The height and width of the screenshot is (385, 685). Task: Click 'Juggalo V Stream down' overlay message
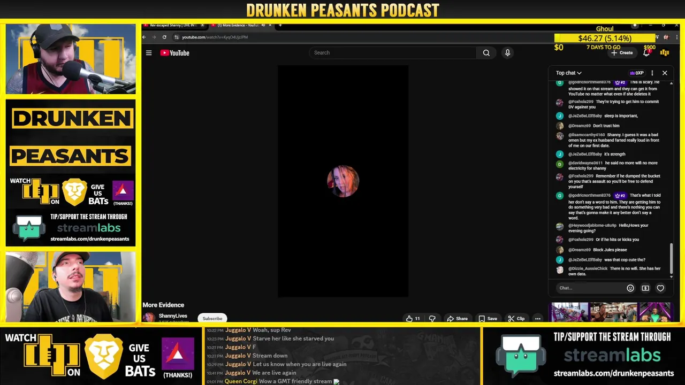tap(247, 356)
